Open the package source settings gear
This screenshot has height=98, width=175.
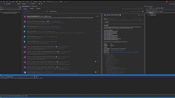143,11
